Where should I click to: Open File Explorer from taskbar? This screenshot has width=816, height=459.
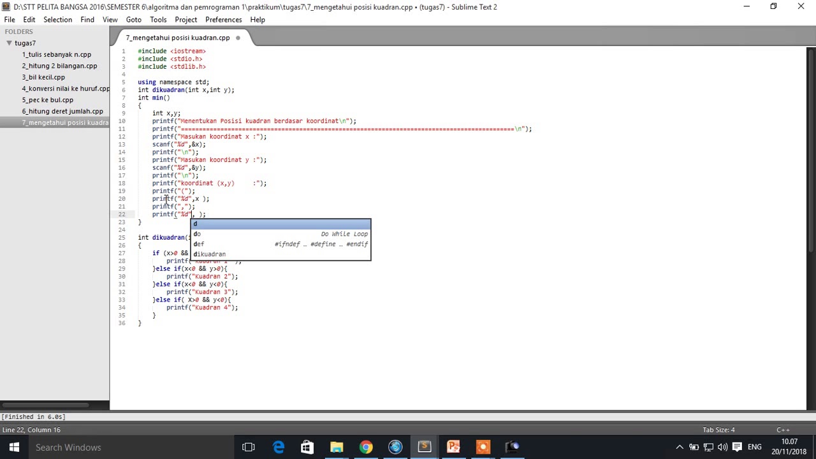[x=337, y=448]
